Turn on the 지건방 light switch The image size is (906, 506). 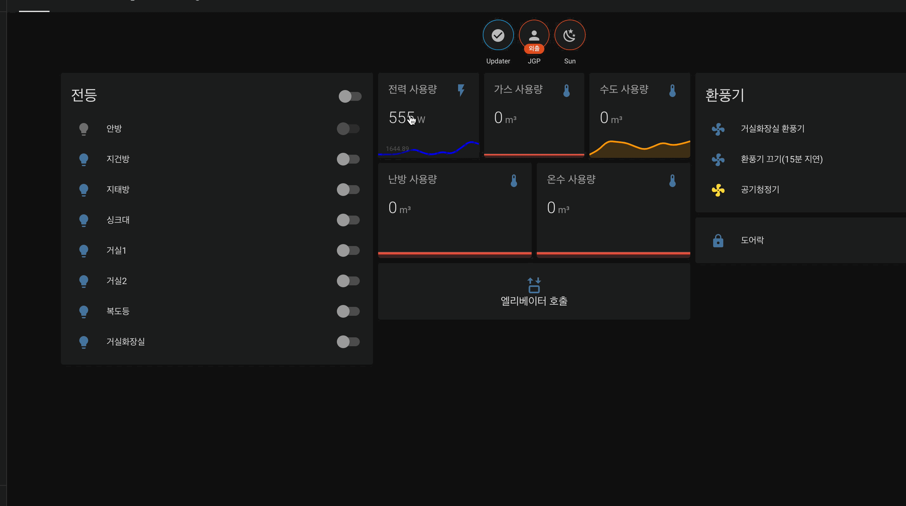point(348,159)
